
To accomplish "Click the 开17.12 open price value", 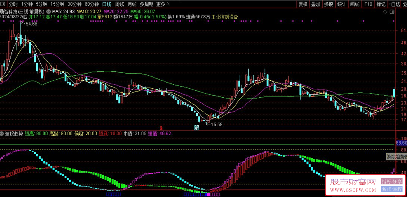I will click(x=37, y=17).
